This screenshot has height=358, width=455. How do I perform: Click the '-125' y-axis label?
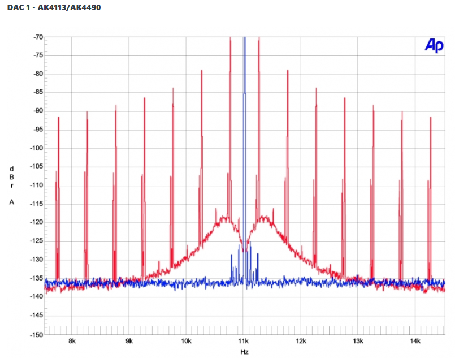point(37,241)
